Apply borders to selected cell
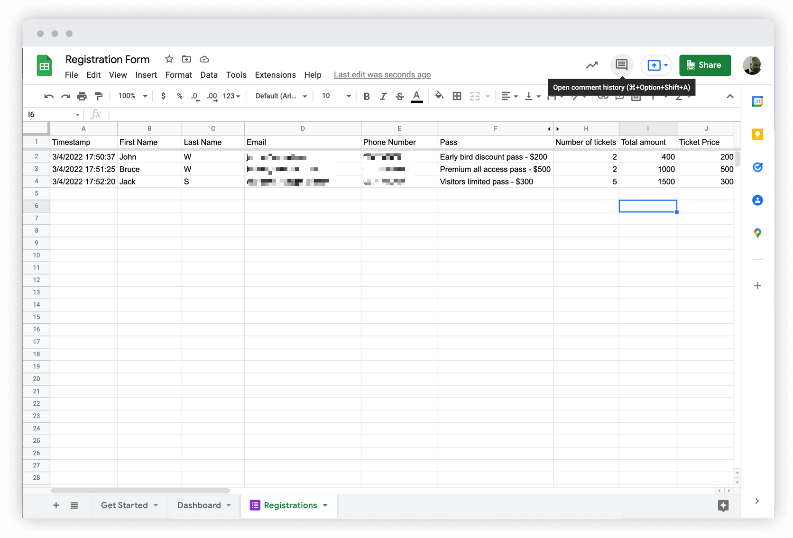 click(x=457, y=96)
